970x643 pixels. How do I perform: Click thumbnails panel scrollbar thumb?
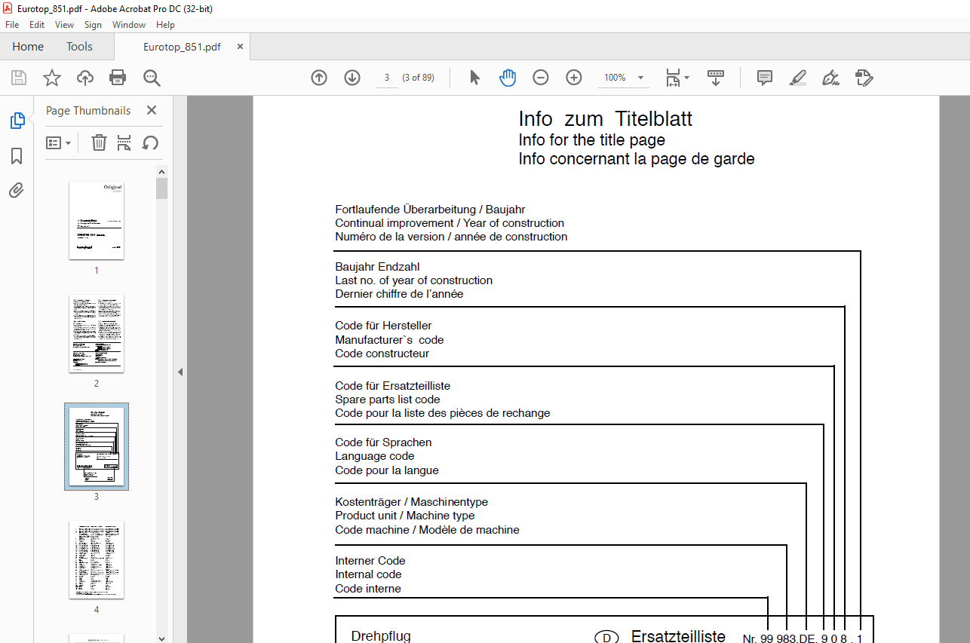(x=162, y=188)
